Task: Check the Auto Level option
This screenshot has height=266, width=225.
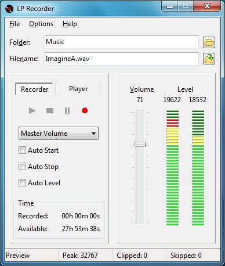Action: click(22, 183)
